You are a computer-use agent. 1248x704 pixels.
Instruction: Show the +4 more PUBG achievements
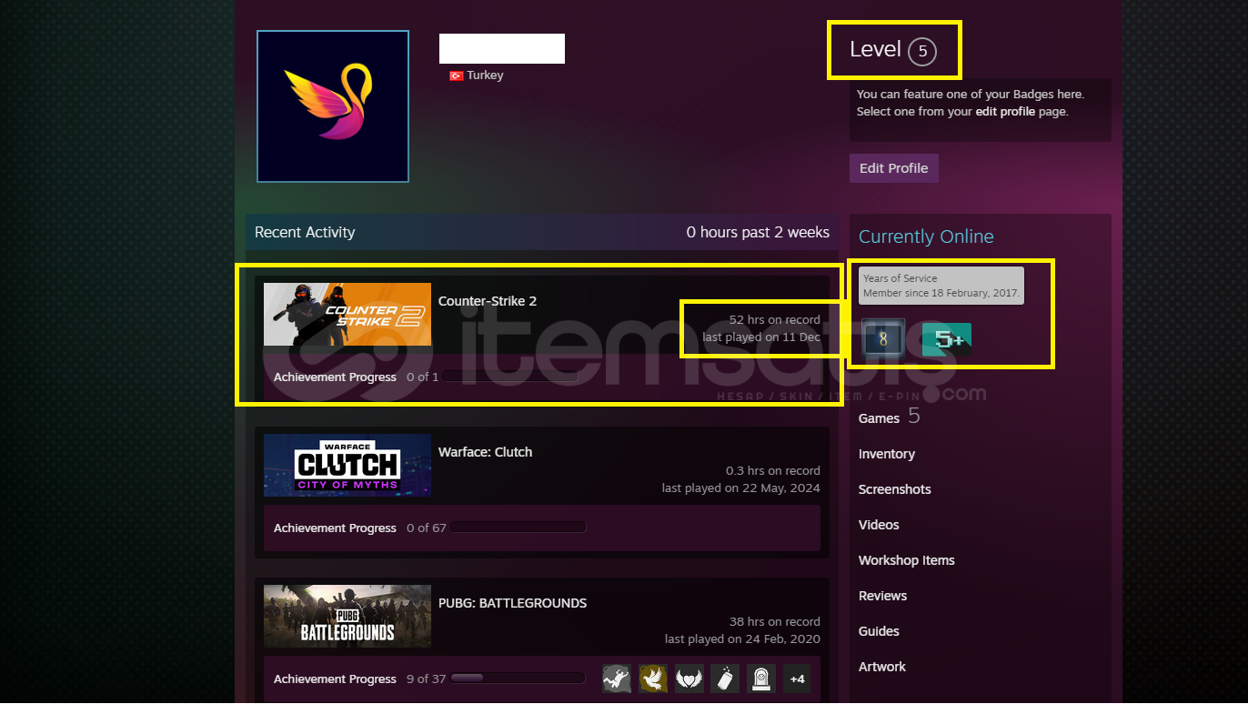797,679
